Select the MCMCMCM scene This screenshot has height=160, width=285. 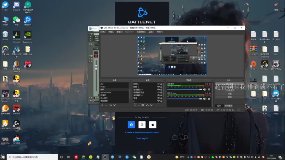point(114,92)
